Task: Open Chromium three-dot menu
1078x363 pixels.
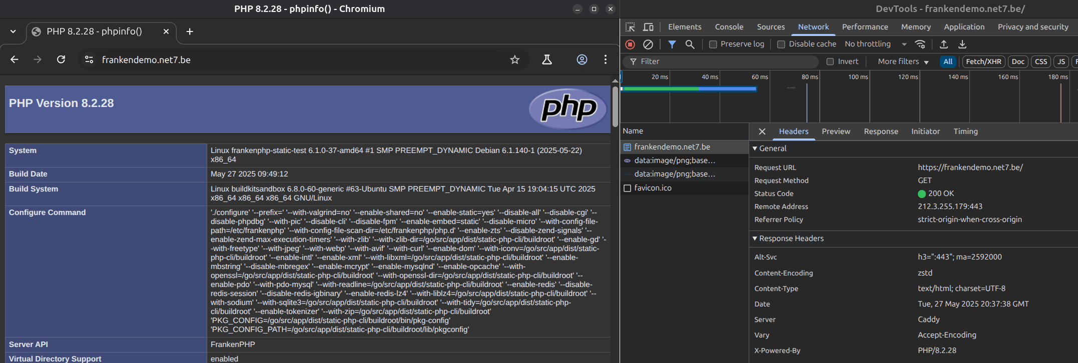Action: 606,59
